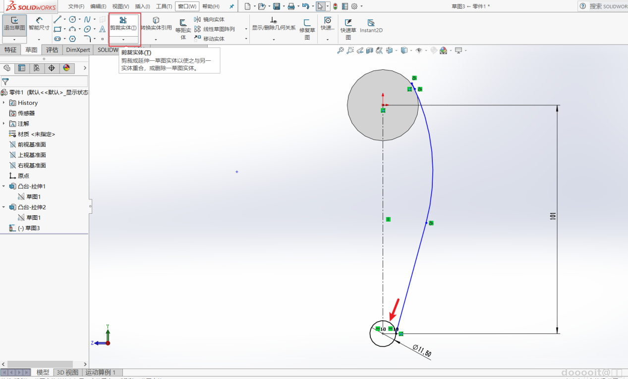Switch to the 评估 tab
628x379 pixels.
coord(52,50)
